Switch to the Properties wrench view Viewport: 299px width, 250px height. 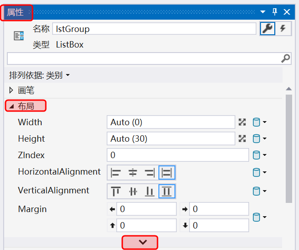click(267, 28)
